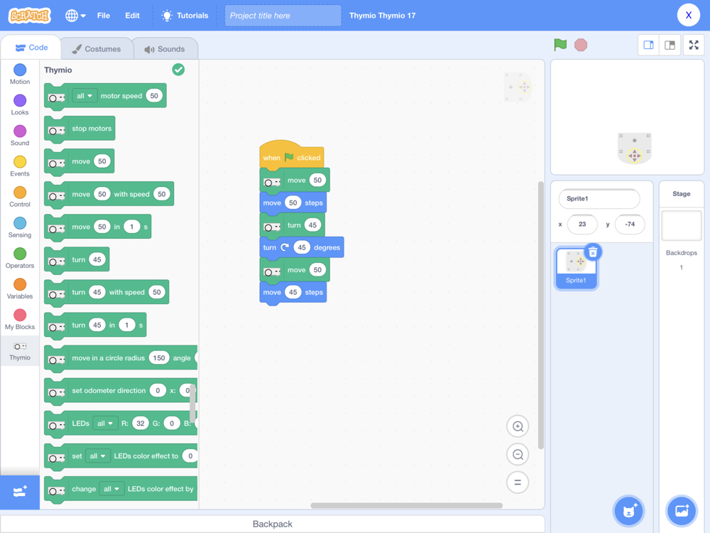Switch to small stage layout
Image resolution: width=710 pixels, height=533 pixels.
coord(648,45)
